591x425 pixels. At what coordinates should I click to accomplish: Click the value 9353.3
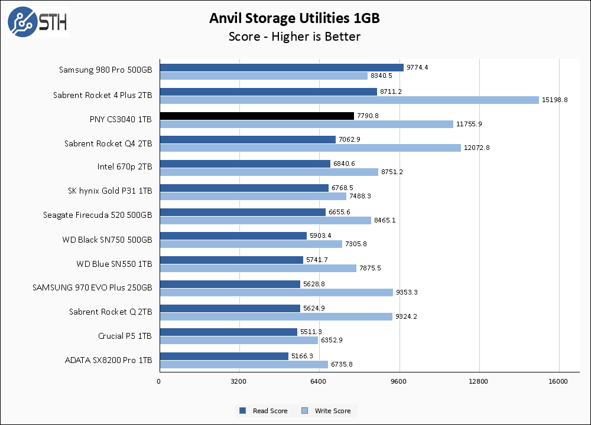tap(407, 292)
